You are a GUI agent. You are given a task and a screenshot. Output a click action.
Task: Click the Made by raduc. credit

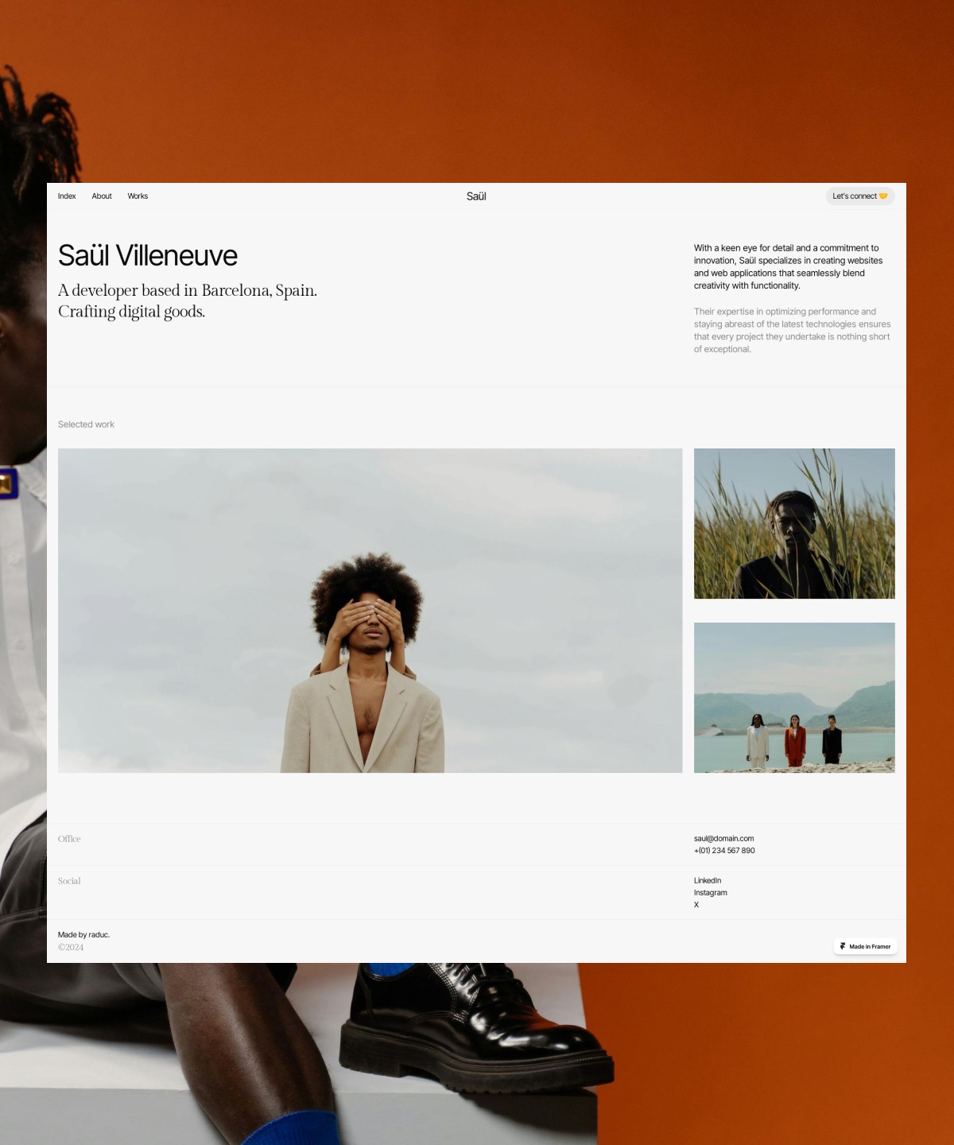(83, 935)
